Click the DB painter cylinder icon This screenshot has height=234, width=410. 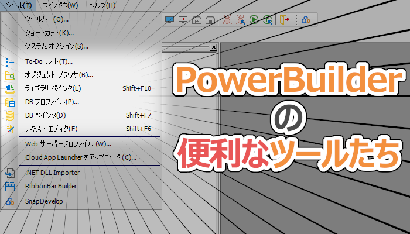coord(10,116)
